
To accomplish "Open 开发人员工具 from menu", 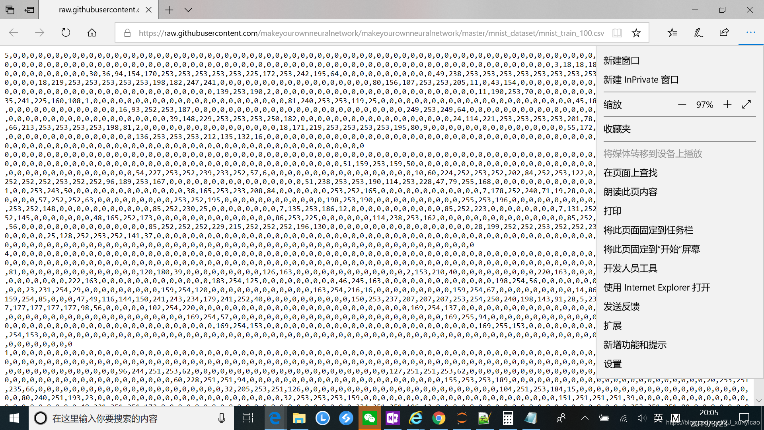I will pyautogui.click(x=680, y=268).
